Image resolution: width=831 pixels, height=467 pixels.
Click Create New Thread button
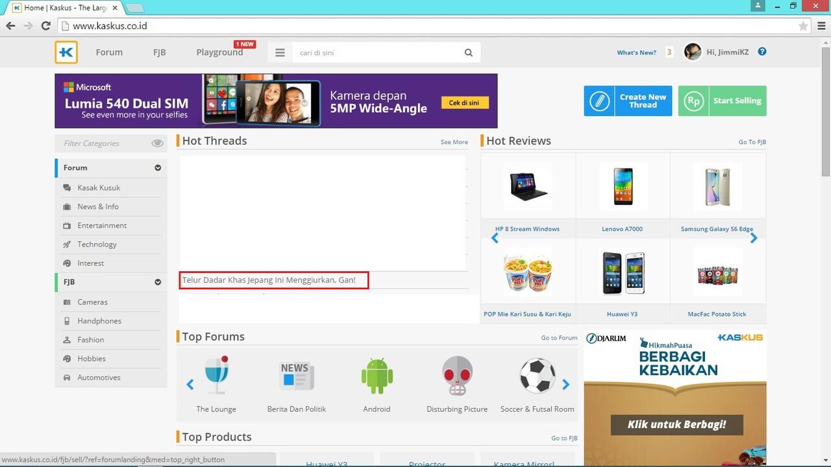pos(628,101)
